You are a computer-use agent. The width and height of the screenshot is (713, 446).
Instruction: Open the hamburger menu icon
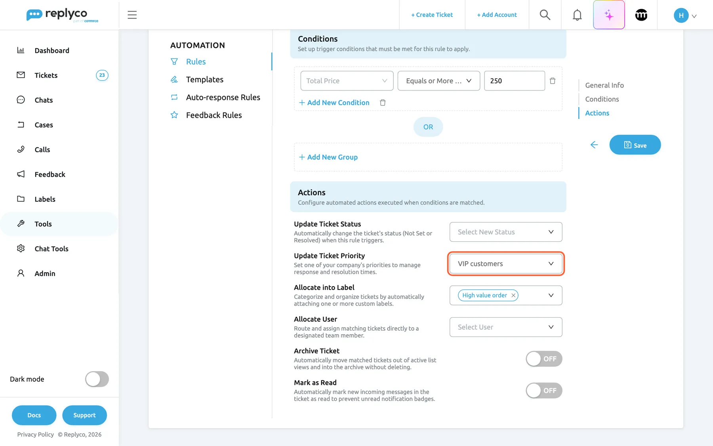(132, 15)
